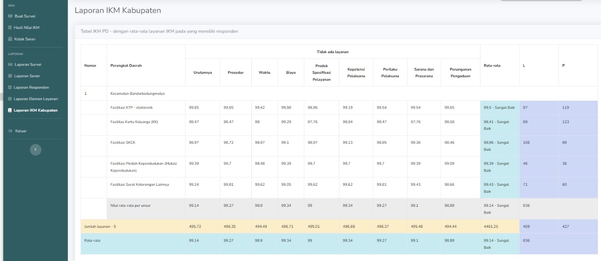Click the Rata-rata column header
The width and height of the screenshot is (601, 261).
492,66
